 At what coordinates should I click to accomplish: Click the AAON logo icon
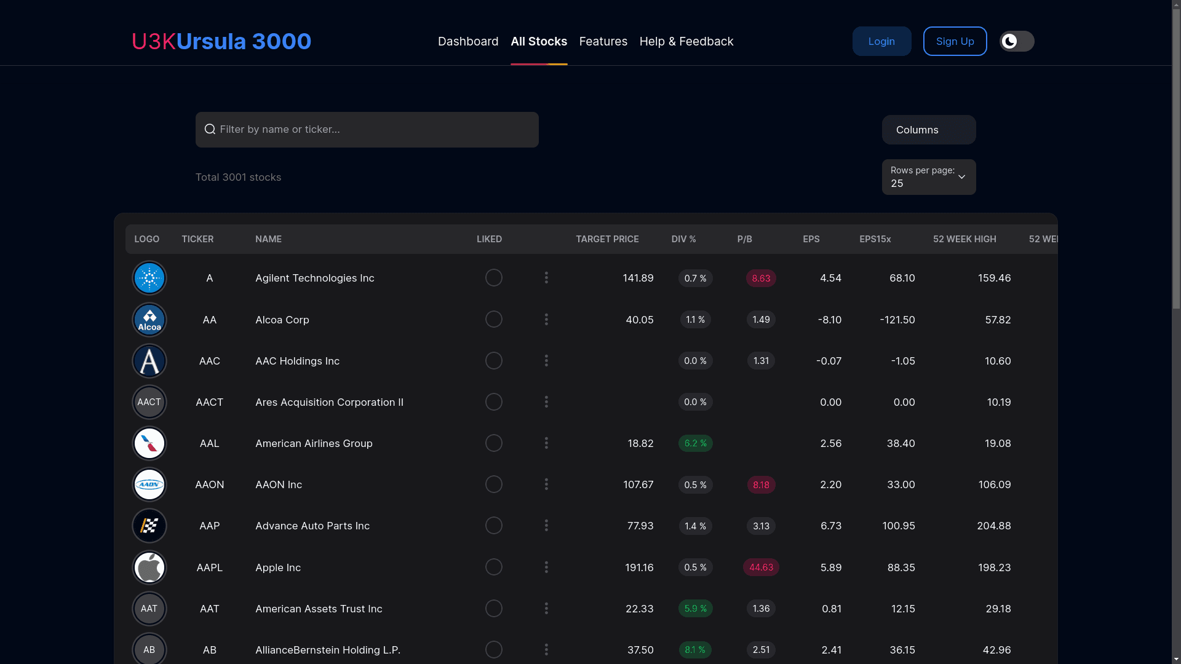[x=149, y=484]
